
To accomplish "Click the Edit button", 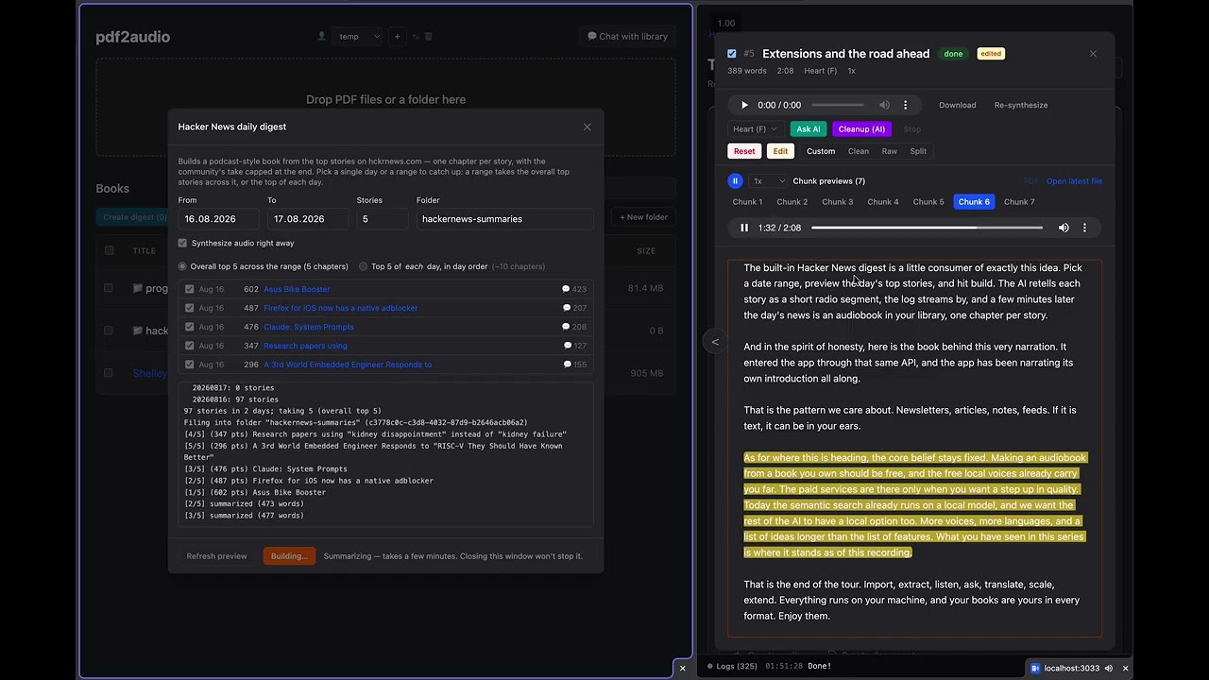I will 780,151.
